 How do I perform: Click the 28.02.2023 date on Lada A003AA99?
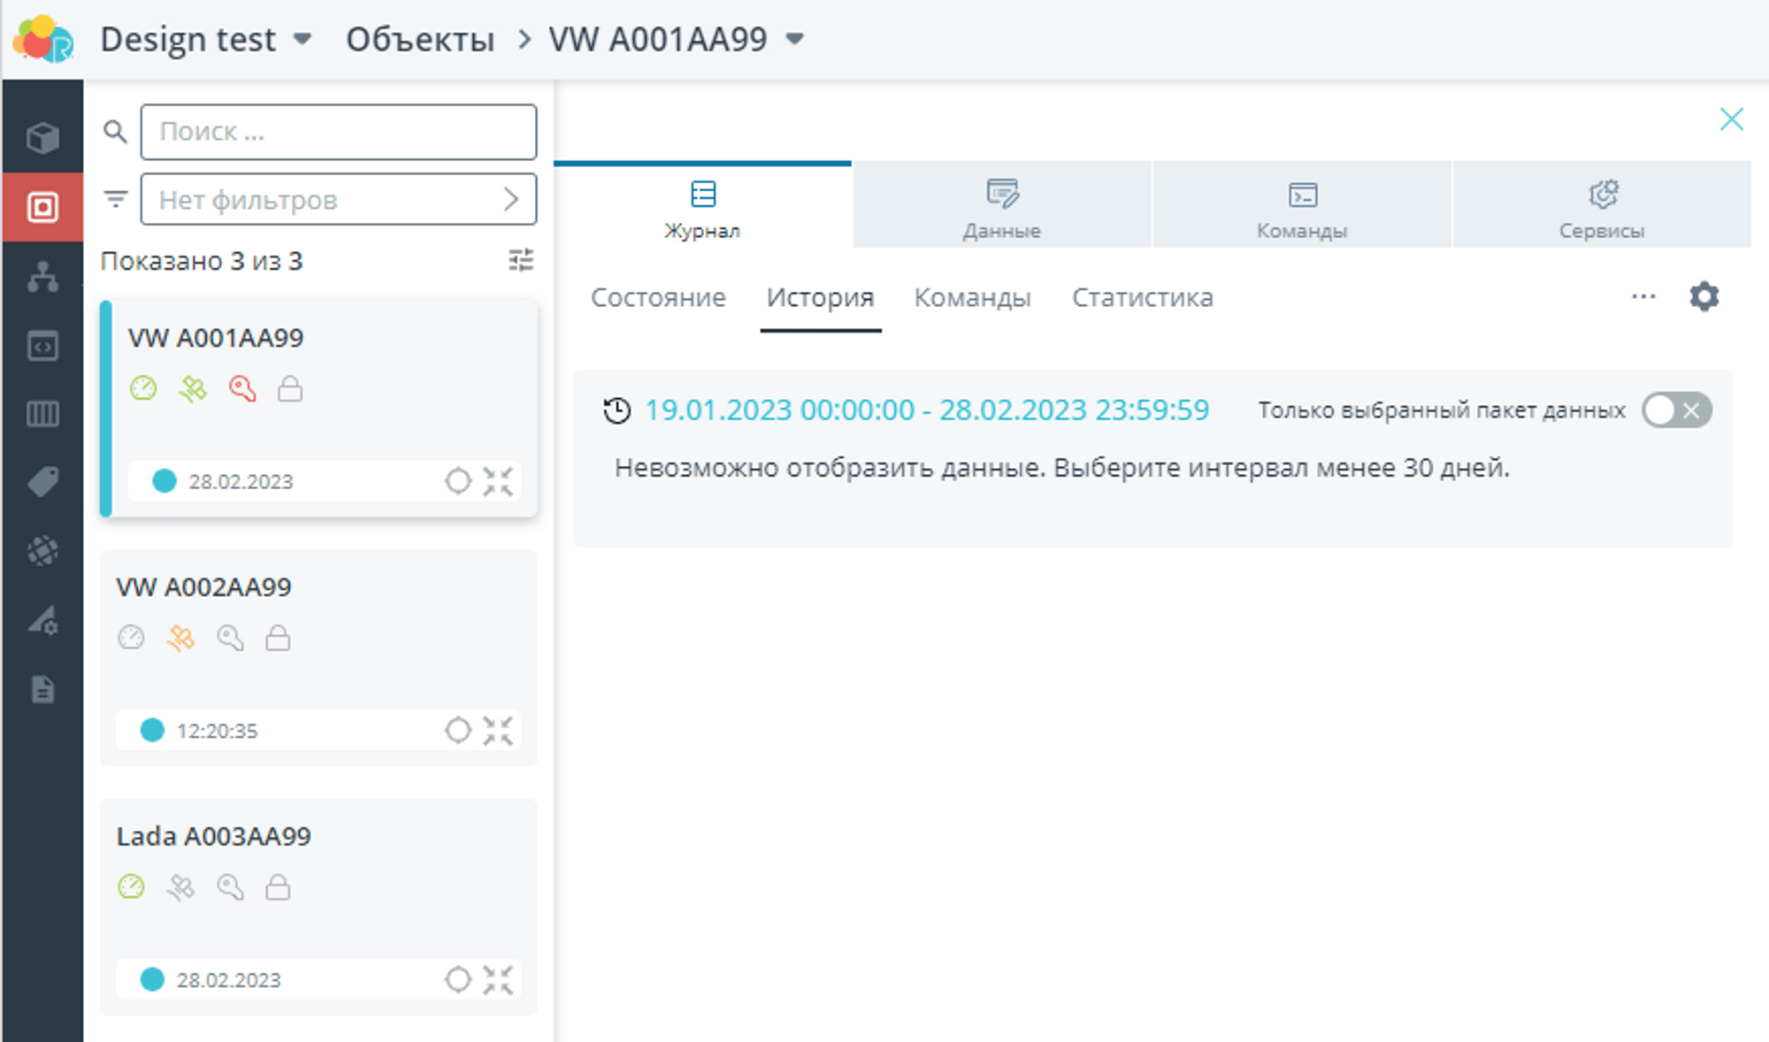228,980
